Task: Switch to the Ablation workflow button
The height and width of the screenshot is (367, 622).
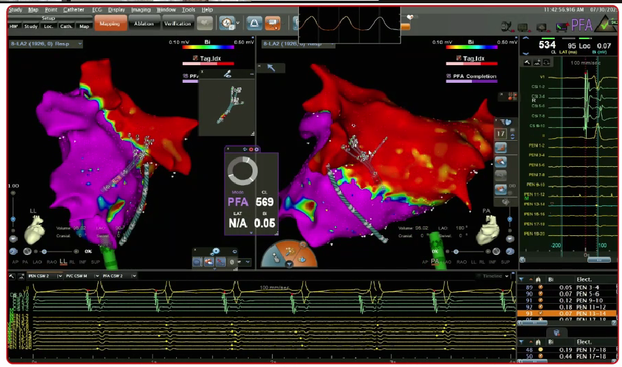Action: (144, 24)
